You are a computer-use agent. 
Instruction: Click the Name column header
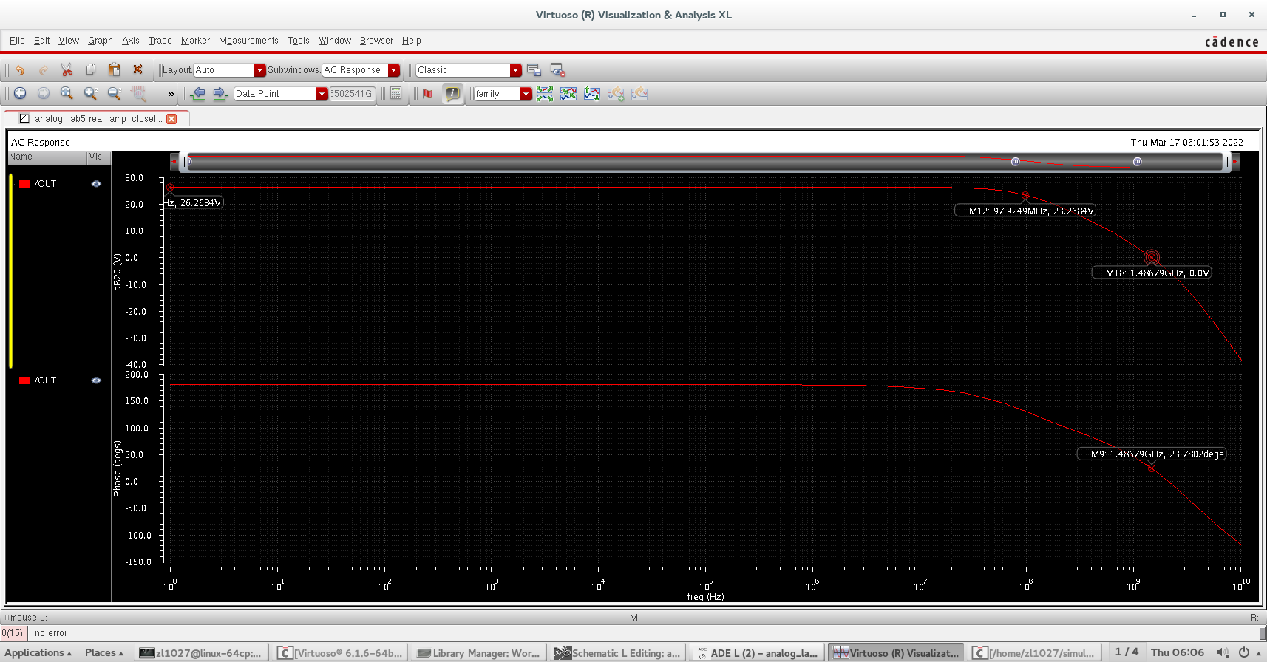coord(47,157)
